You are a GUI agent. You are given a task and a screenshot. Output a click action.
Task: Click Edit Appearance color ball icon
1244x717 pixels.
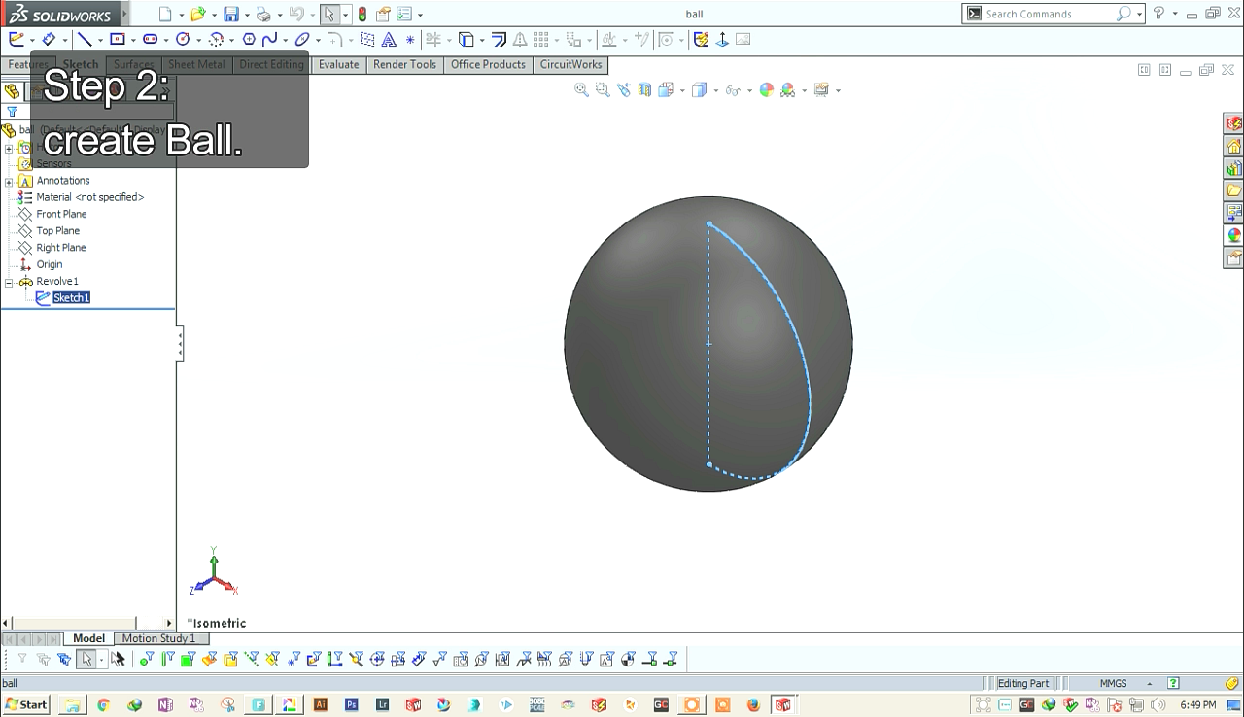pyautogui.click(x=767, y=89)
